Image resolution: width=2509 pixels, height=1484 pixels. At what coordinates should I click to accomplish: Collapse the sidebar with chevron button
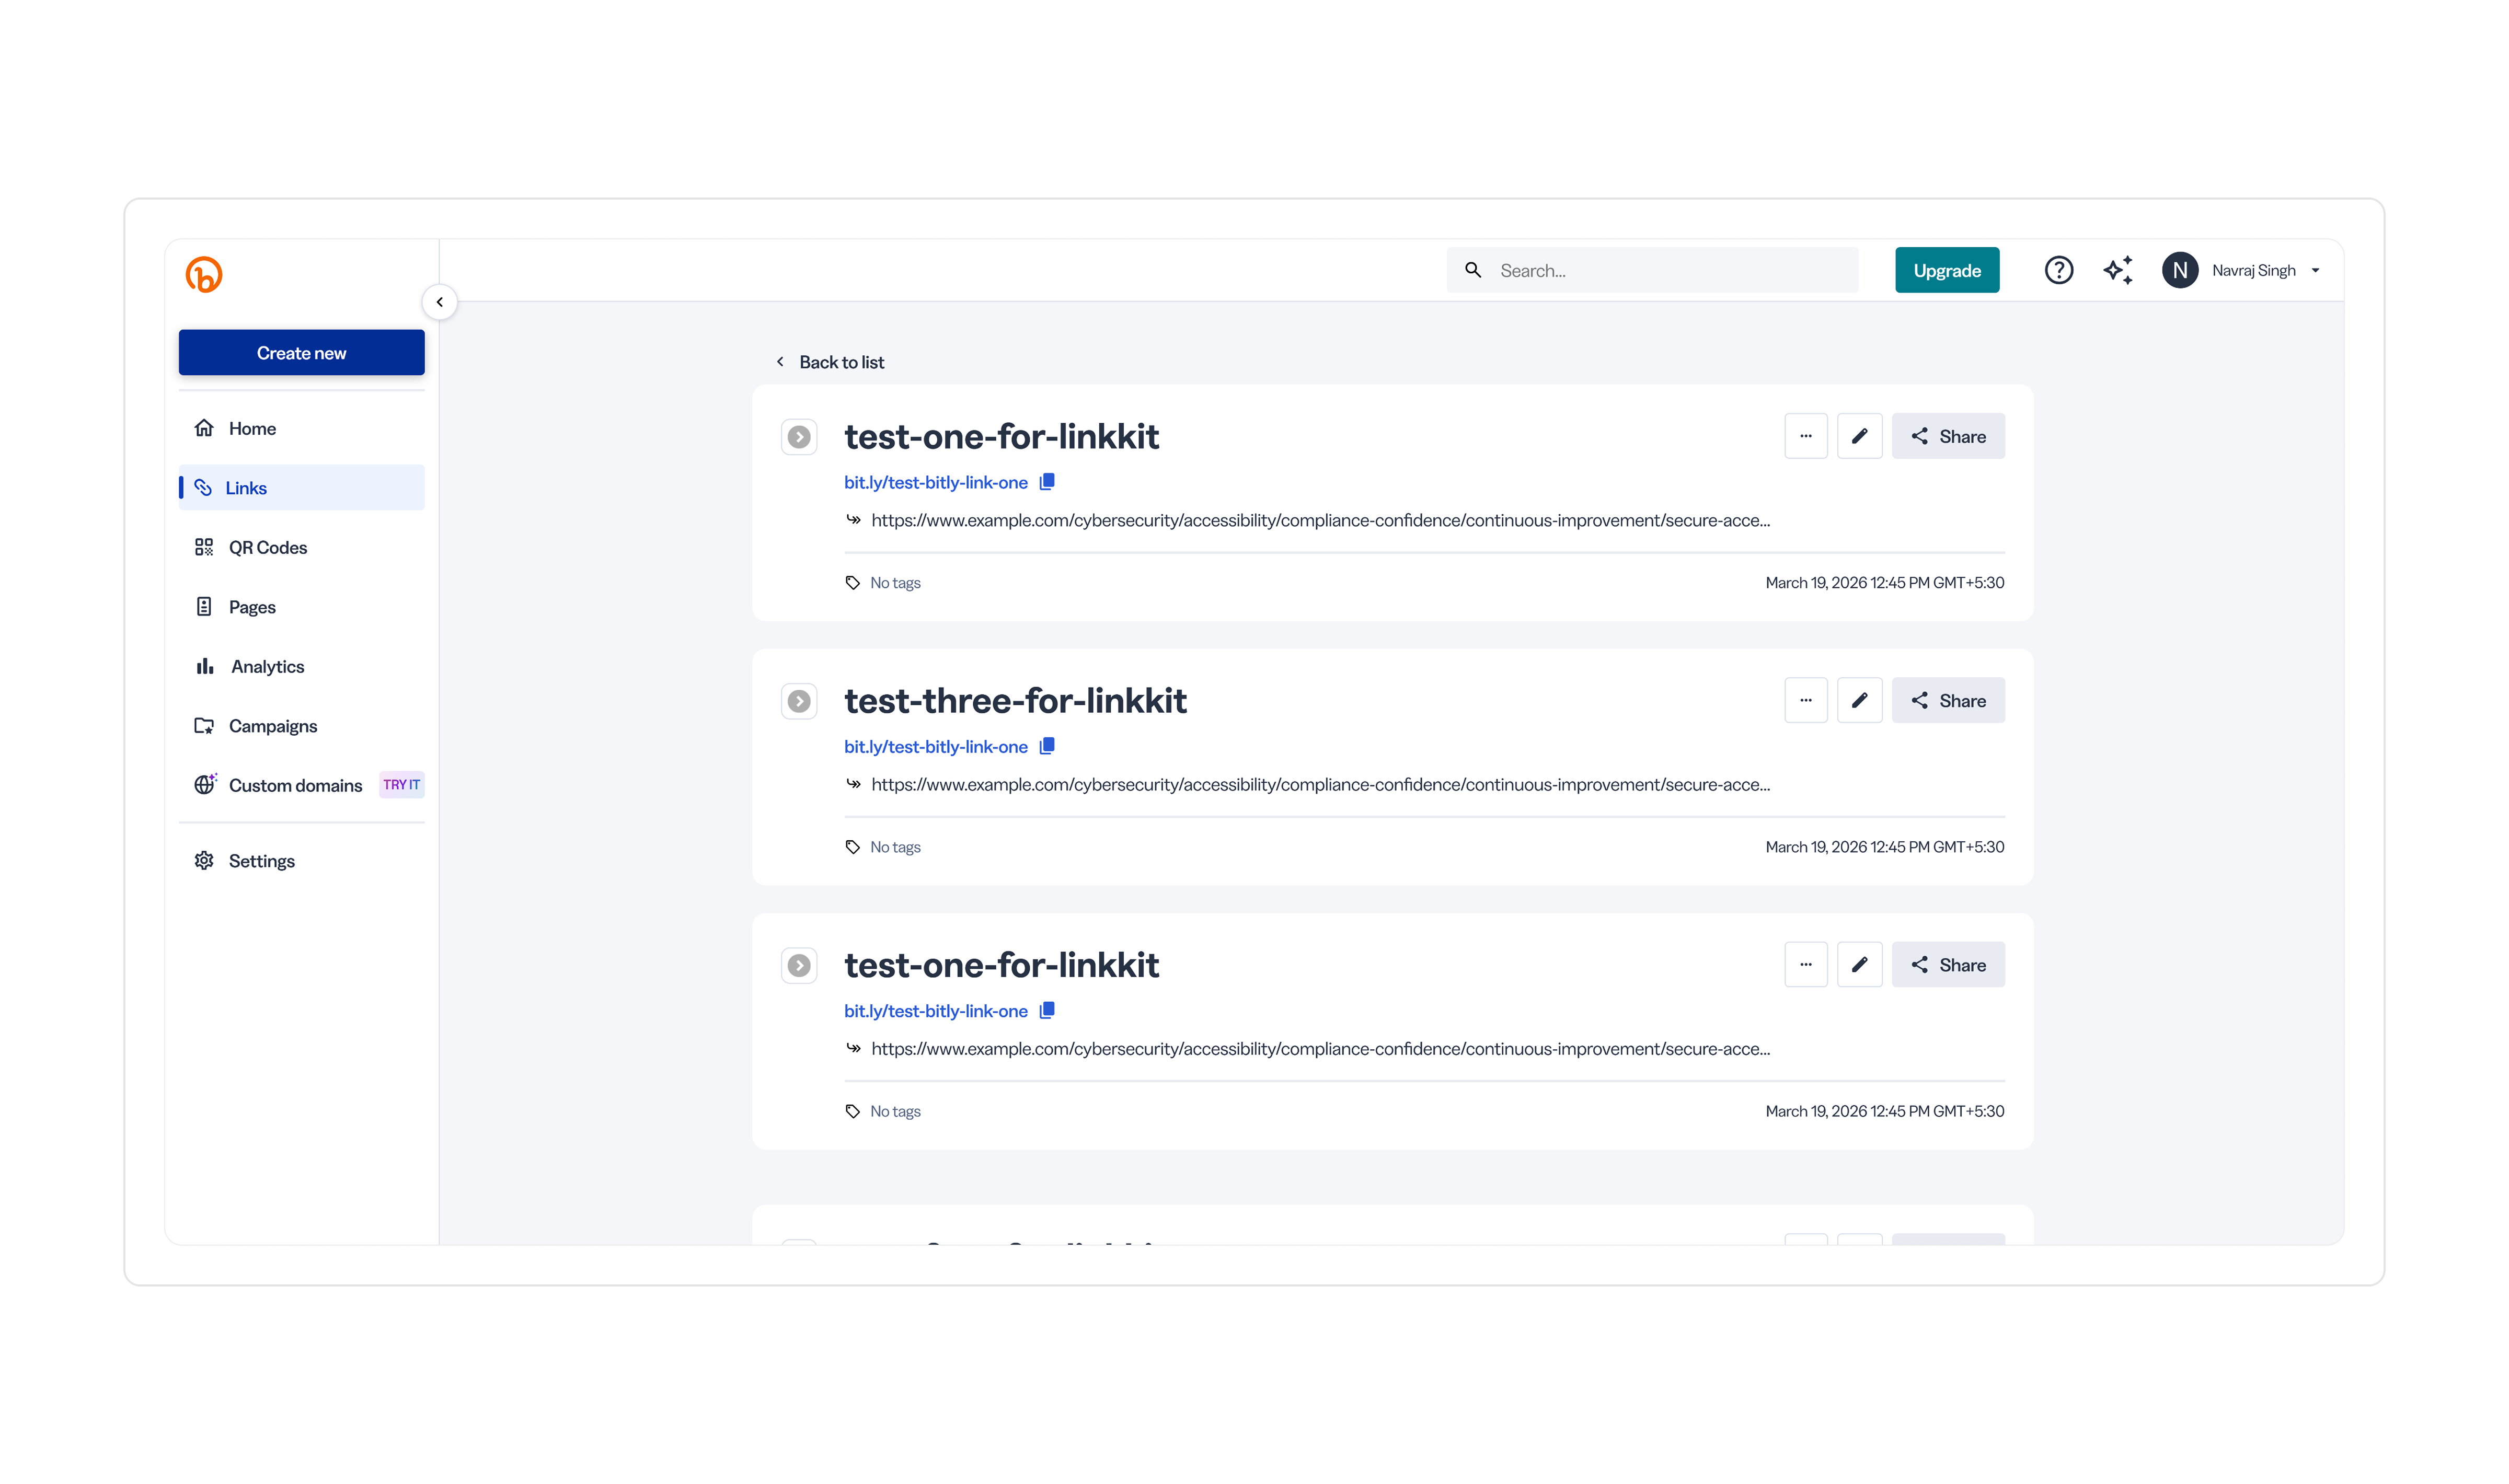click(439, 302)
